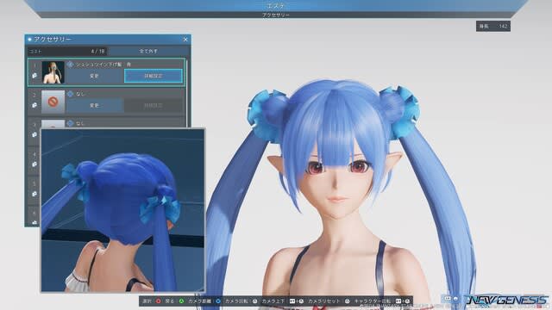Click the height display showing 142
The image size is (552, 310).
[x=493, y=26]
